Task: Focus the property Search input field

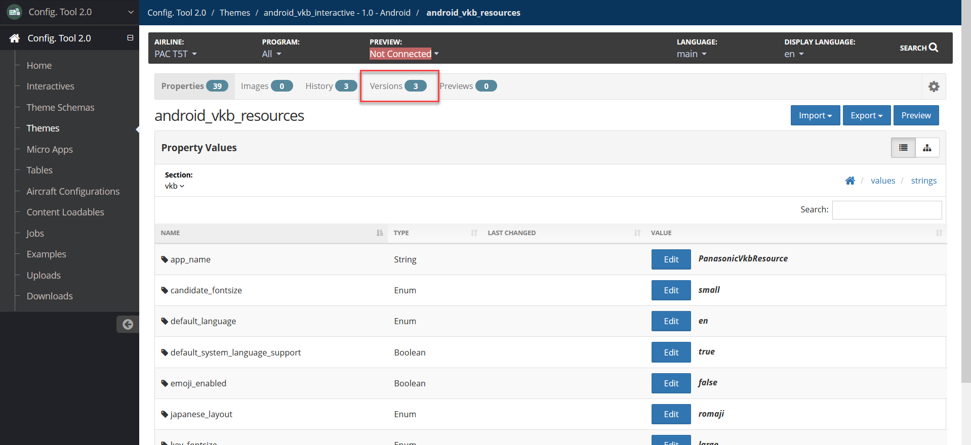Action: tap(886, 210)
